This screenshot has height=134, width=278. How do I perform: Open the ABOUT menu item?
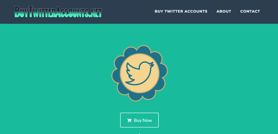(224, 11)
